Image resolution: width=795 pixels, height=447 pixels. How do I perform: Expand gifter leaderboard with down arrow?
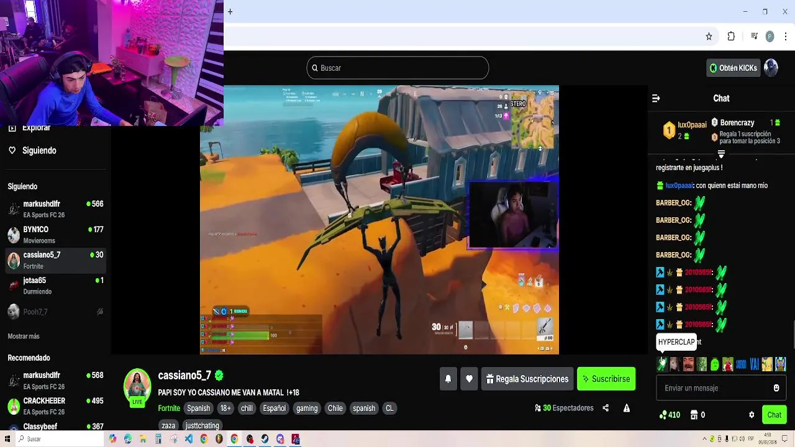(x=721, y=153)
